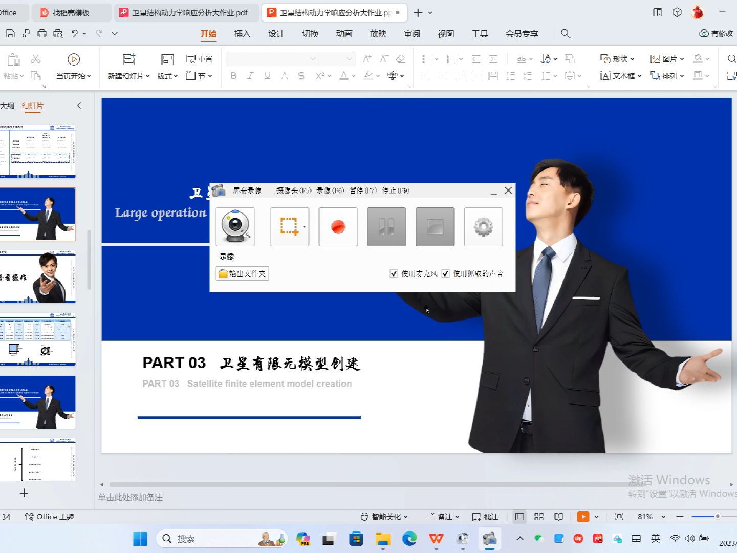The height and width of the screenshot is (553, 737).
Task: Start recording with the red record button
Action: pyautogui.click(x=337, y=226)
